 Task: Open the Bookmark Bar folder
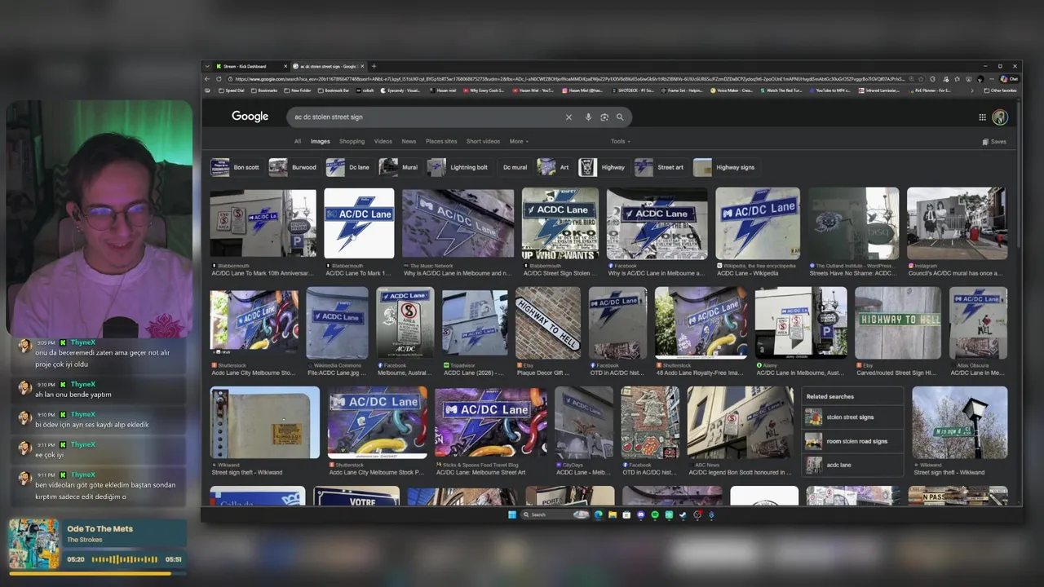pos(333,90)
